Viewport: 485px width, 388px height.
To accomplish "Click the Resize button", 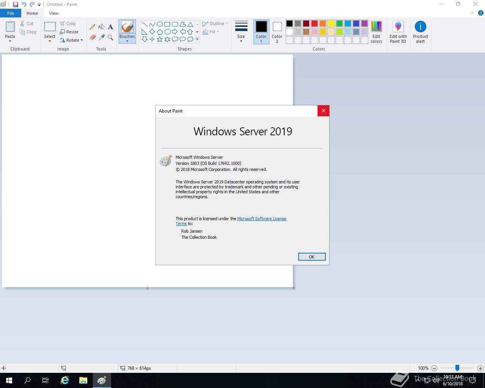I will tap(69, 32).
